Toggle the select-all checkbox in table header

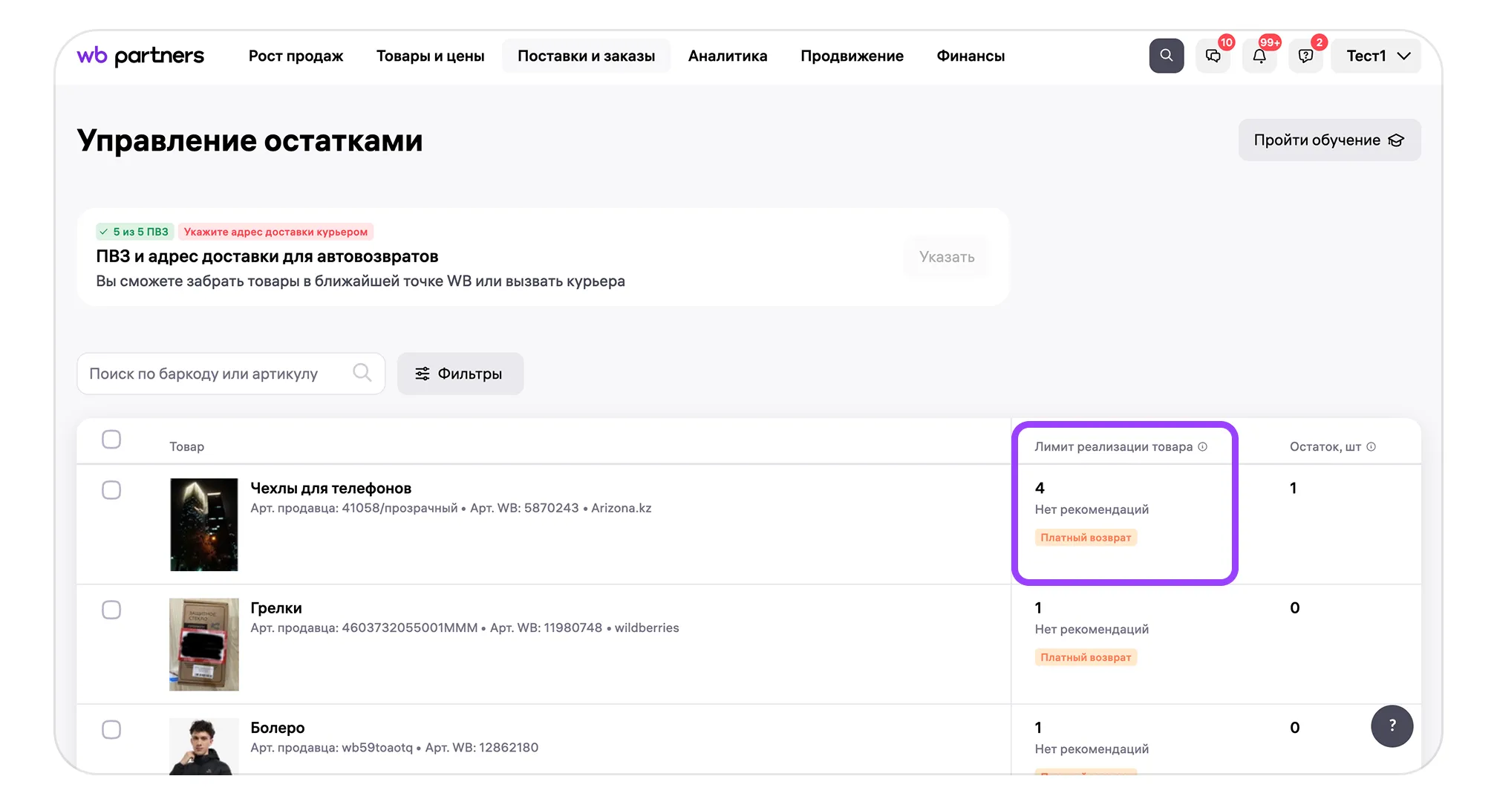click(111, 439)
